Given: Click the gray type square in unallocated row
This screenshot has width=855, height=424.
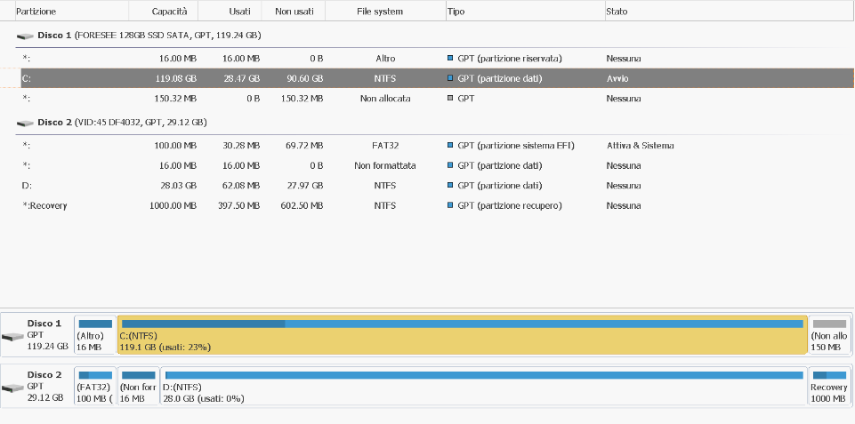Looking at the screenshot, I should 450,99.
